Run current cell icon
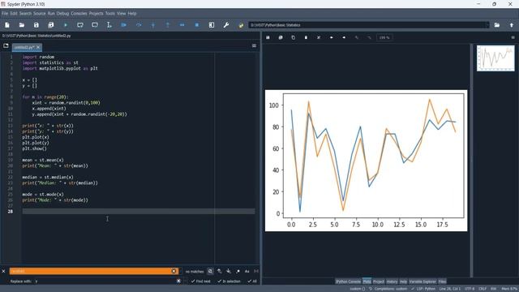This screenshot has height=292, width=519. click(x=80, y=25)
